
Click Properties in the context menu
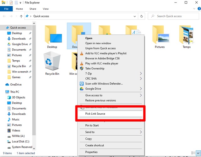click(x=91, y=152)
